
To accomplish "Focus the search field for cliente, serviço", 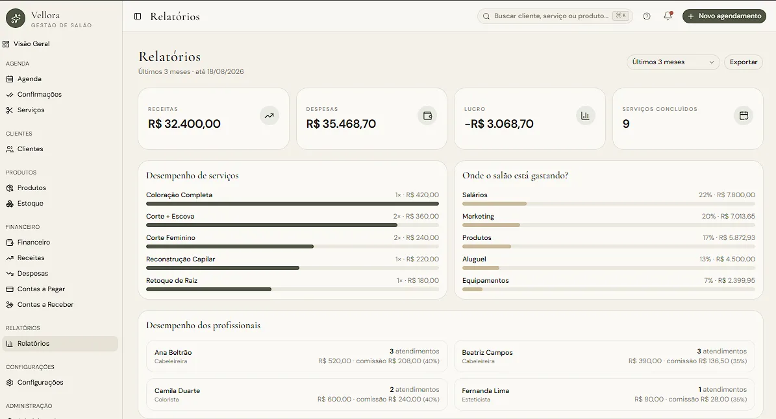I will tap(555, 16).
